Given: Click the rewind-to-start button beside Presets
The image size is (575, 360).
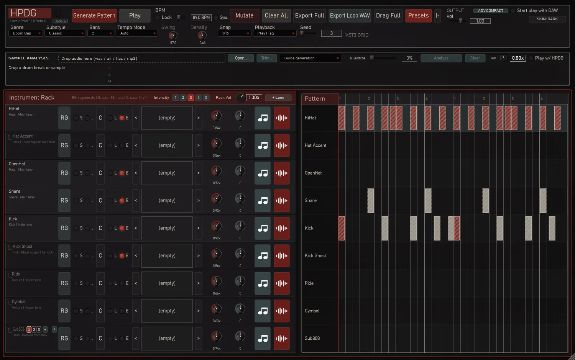Looking at the screenshot, I should point(437,16).
